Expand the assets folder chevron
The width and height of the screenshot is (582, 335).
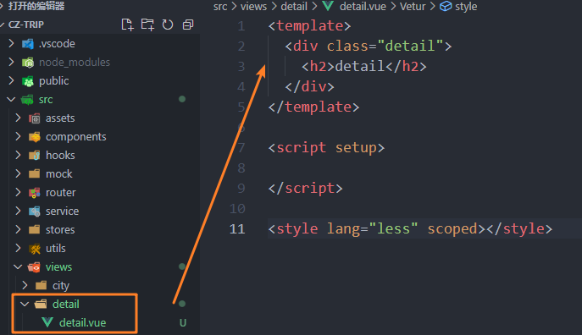pos(18,118)
